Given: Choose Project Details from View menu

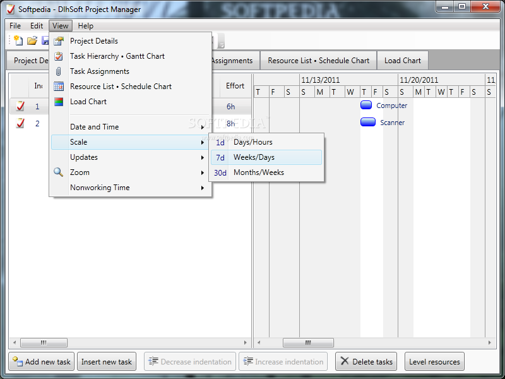Looking at the screenshot, I should 131,41.
